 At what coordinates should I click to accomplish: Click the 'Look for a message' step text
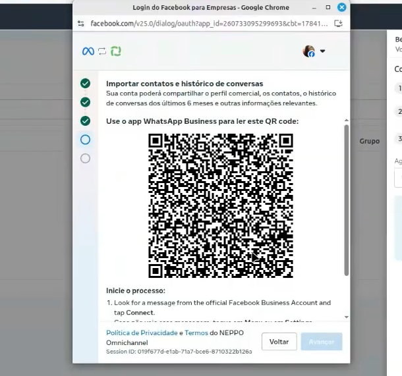(222, 308)
